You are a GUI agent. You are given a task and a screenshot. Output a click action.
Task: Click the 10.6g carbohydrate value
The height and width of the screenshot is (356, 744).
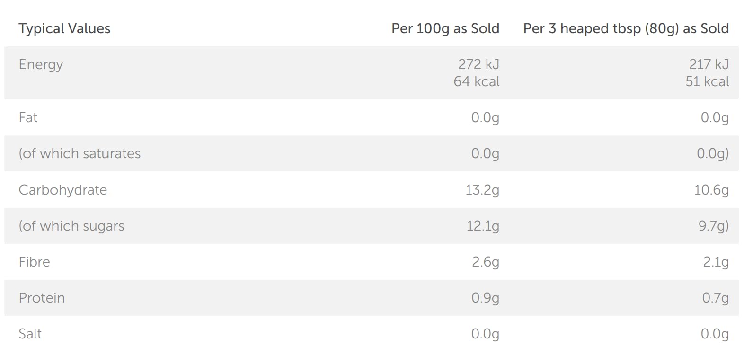[711, 190]
